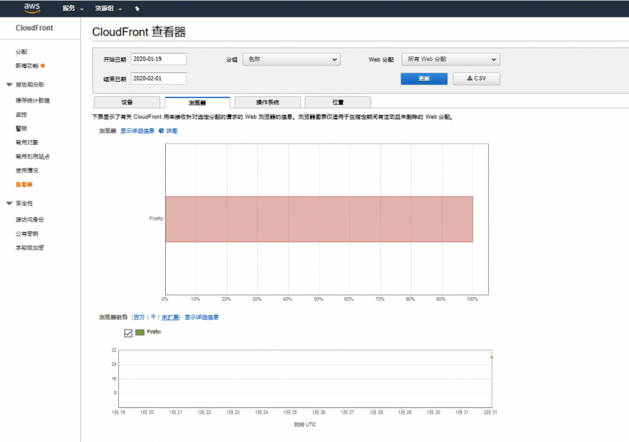
Task: Click the red Firefox bar in the chart
Action: 319,219
